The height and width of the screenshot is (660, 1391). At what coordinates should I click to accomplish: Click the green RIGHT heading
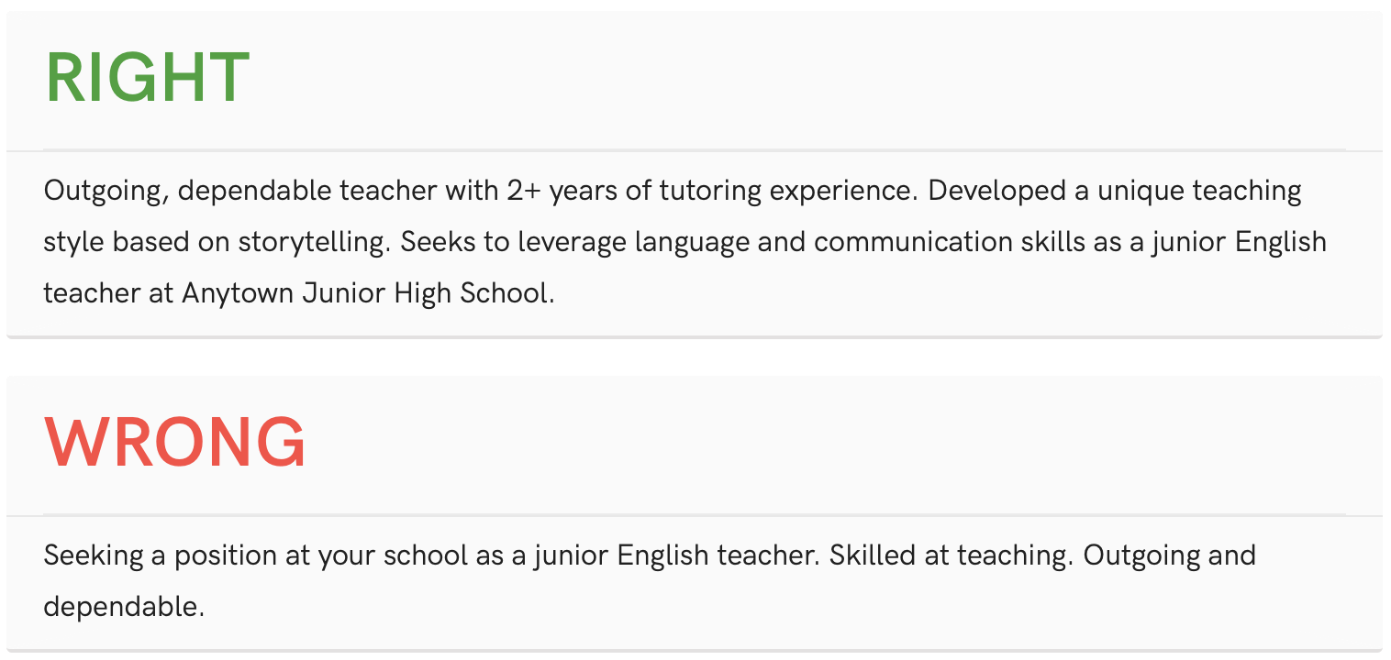147,79
